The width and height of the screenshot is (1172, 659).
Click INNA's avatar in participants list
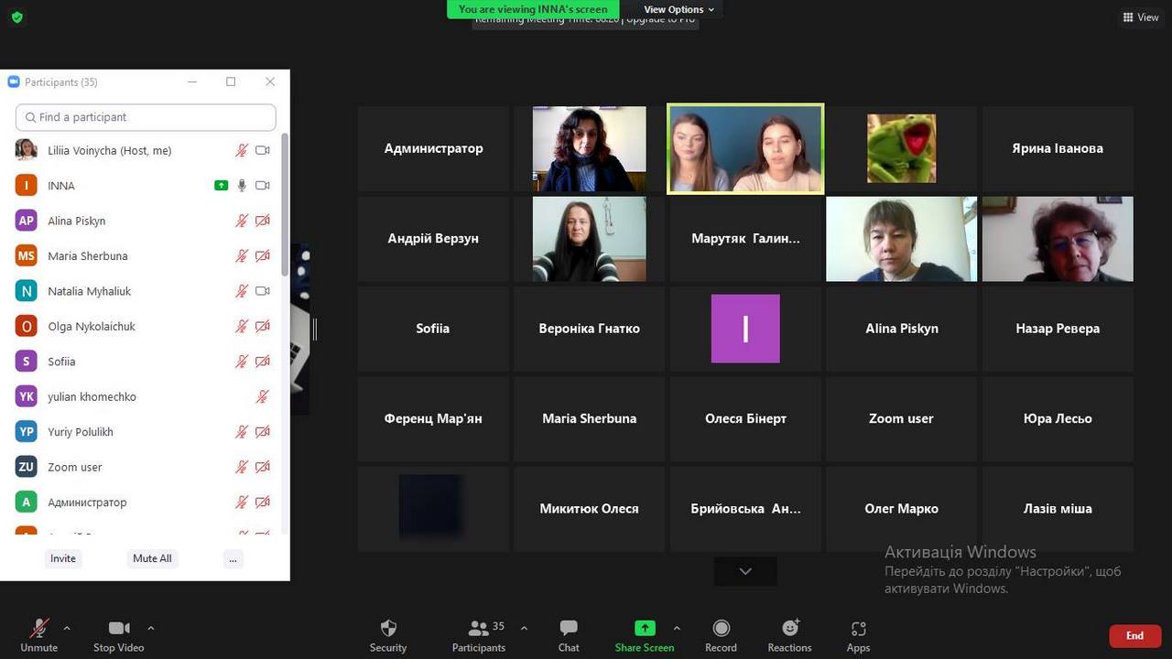26,186
